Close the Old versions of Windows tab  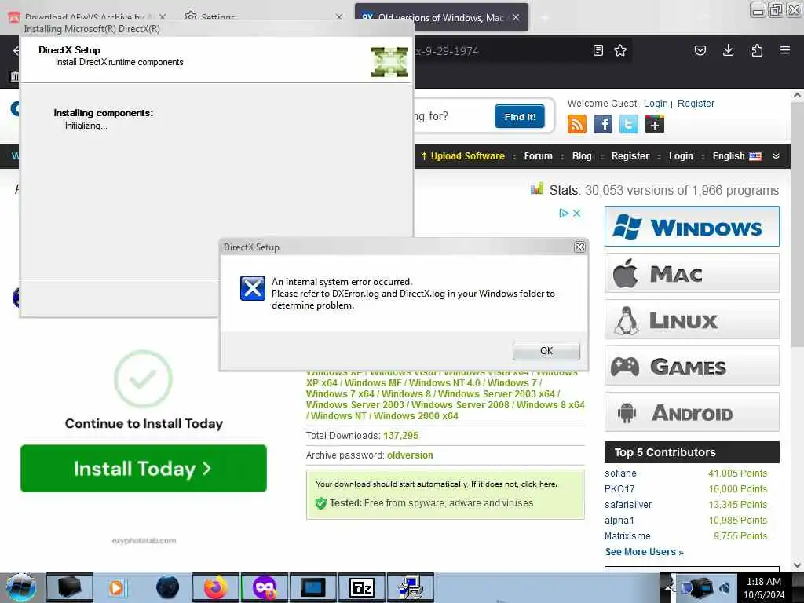(516, 17)
